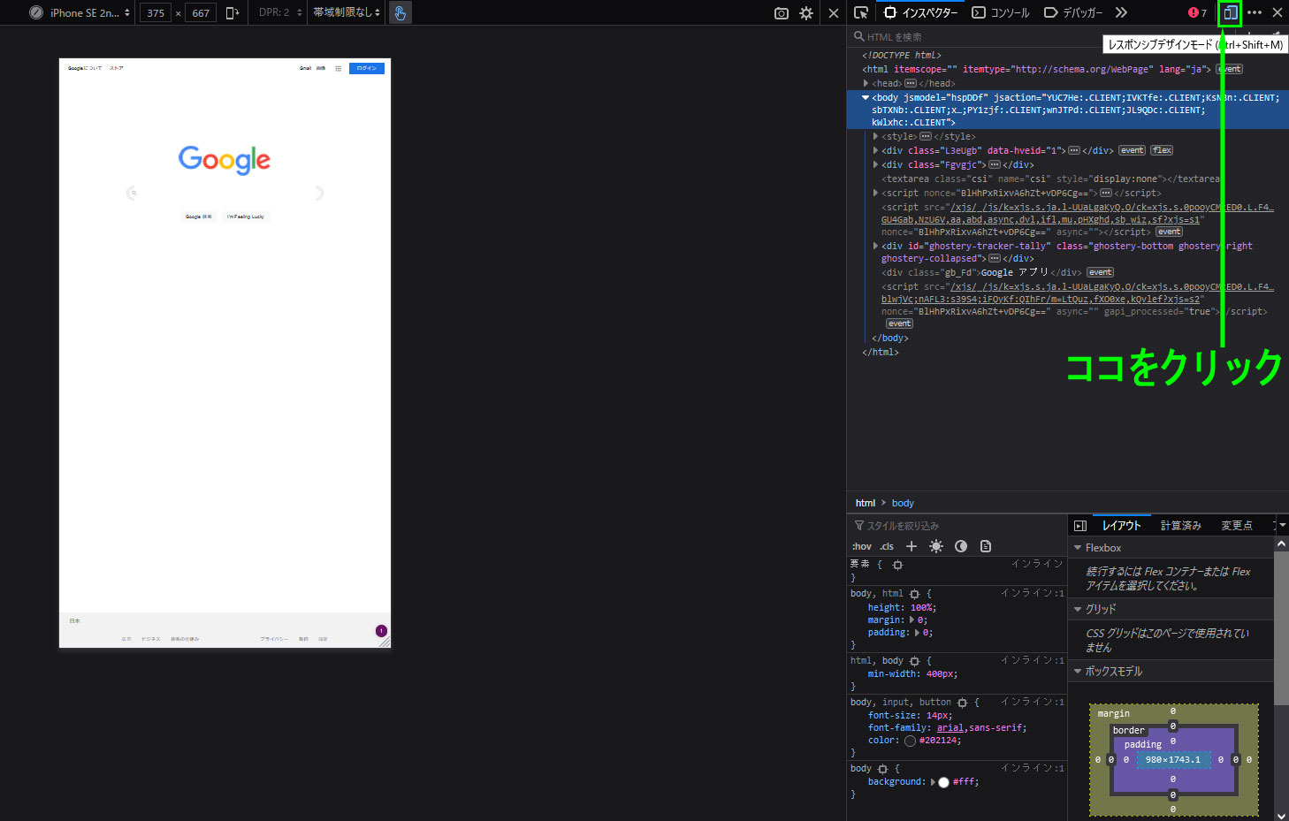Click the red error count badge
The height and width of the screenshot is (821, 1289).
click(1198, 12)
